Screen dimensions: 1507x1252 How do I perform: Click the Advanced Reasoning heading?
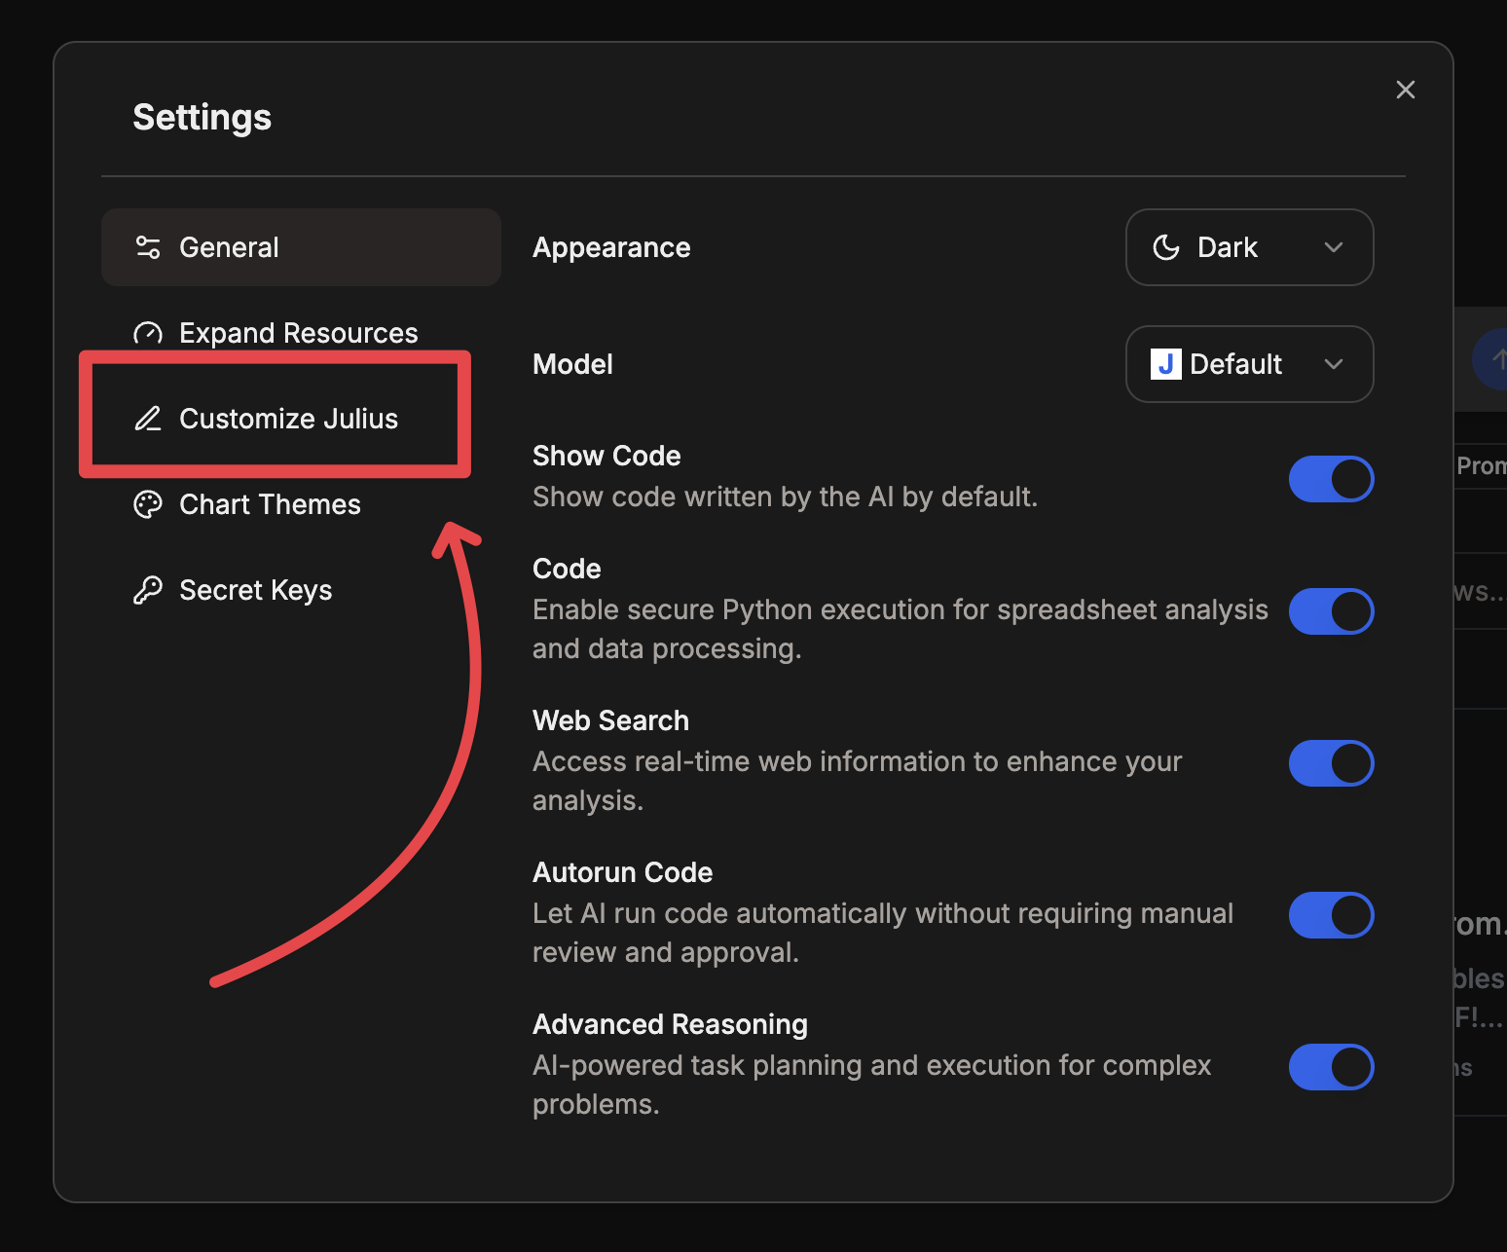point(670,1024)
